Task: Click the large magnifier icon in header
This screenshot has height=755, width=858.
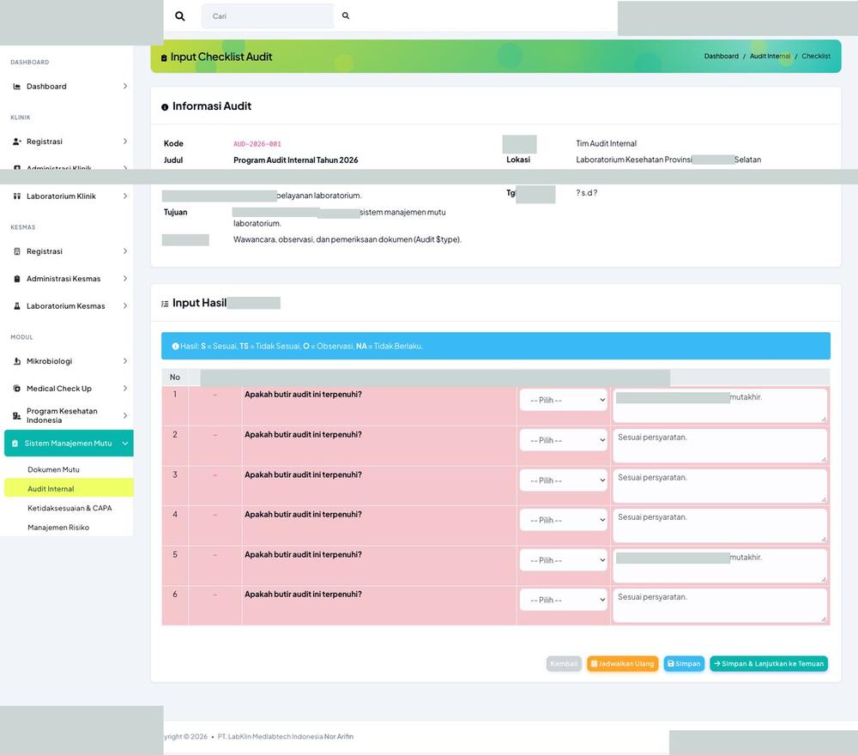Action: point(179,16)
